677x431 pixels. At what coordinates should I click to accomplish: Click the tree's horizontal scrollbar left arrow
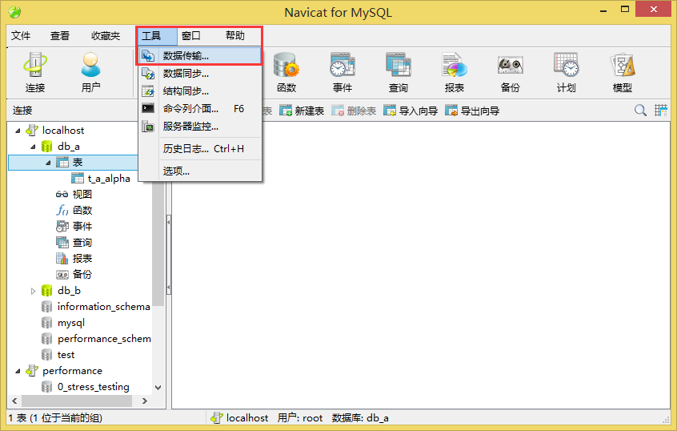[14, 401]
